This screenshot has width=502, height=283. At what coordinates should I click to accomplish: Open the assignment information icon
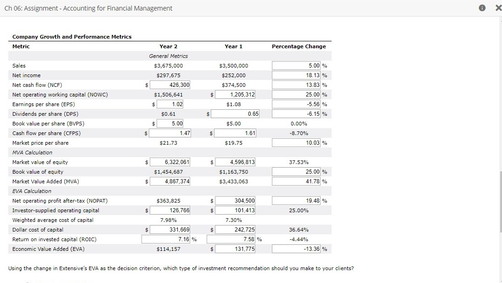click(481, 8)
